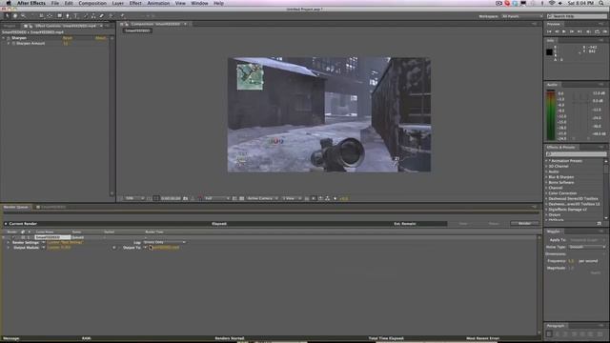
Task: Select the Type text tool
Action: point(76,16)
